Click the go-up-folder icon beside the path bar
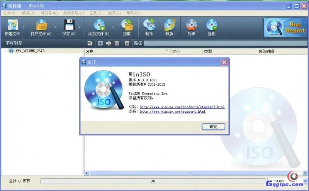Image resolution: width=309 pixels, height=191 pixels. point(90,43)
